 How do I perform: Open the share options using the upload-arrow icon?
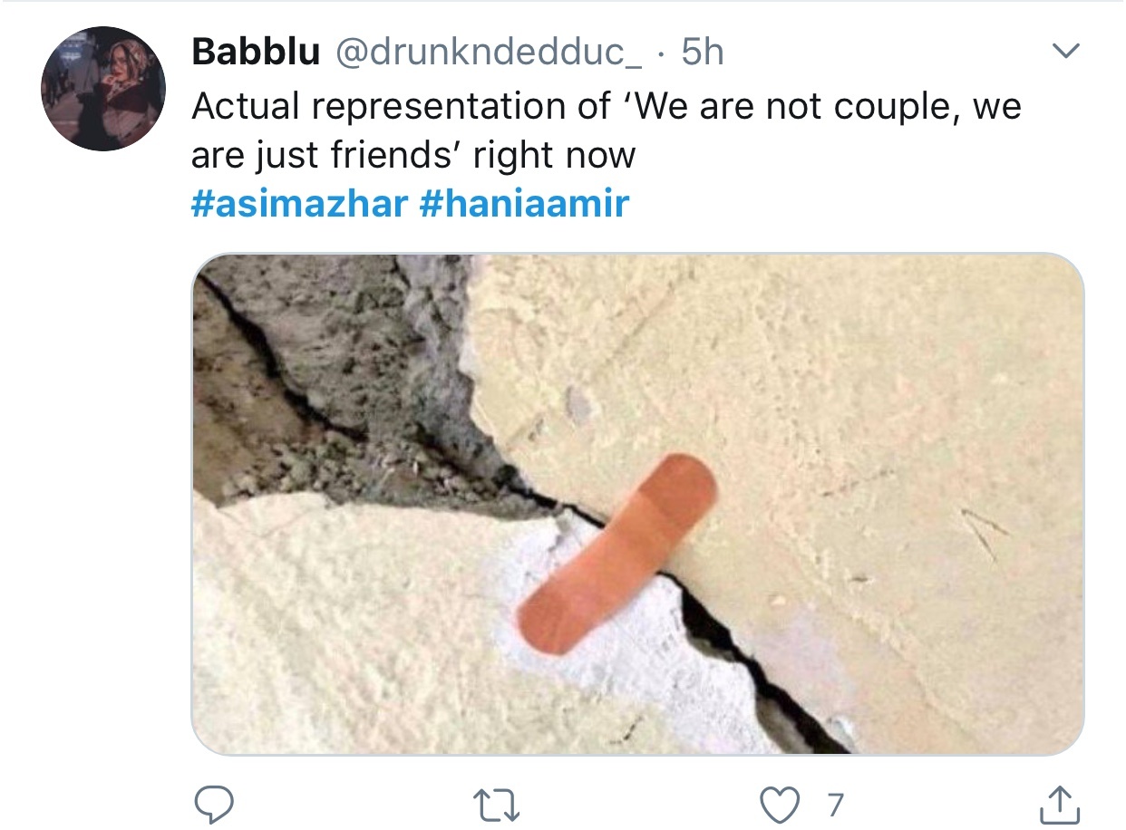click(1058, 804)
